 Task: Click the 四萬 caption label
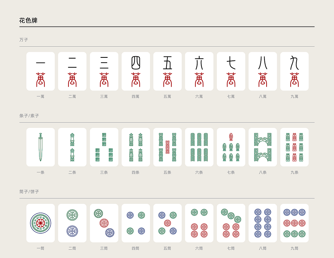tap(136, 96)
